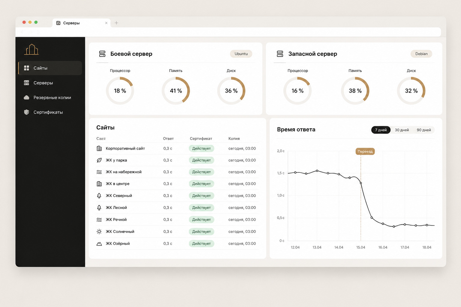
Task: Click the Сертификат column header
Action: (x=201, y=139)
